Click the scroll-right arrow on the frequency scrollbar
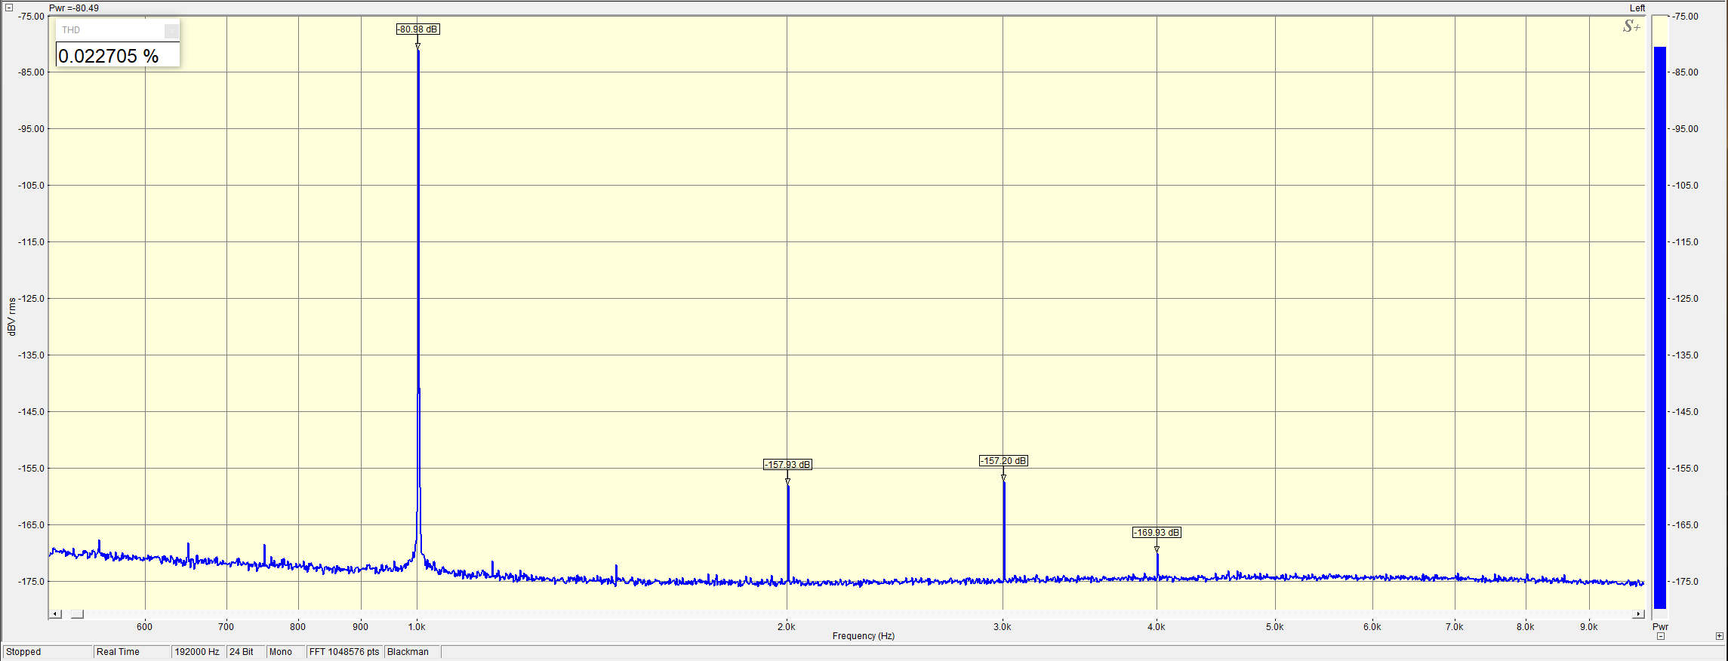Image resolution: width=1728 pixels, height=661 pixels. pos(1637,614)
